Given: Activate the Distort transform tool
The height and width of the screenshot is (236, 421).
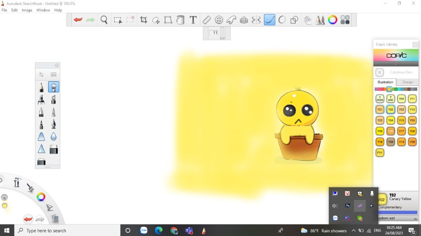Looking at the screenshot, I should click(x=168, y=20).
